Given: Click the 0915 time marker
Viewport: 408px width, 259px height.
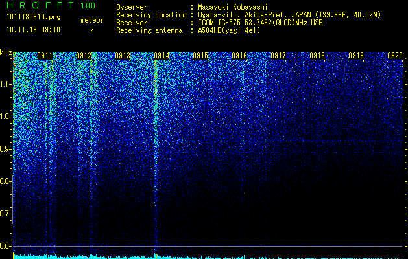Looking at the screenshot, I should [200, 56].
